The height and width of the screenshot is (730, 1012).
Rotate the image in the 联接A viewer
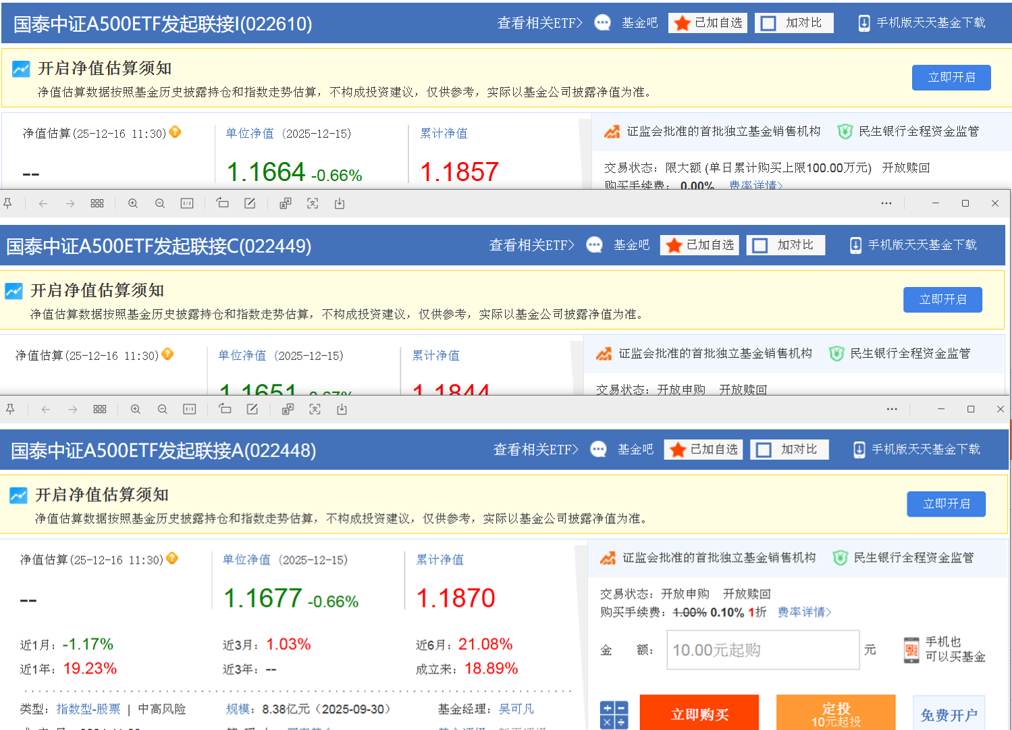(x=225, y=409)
